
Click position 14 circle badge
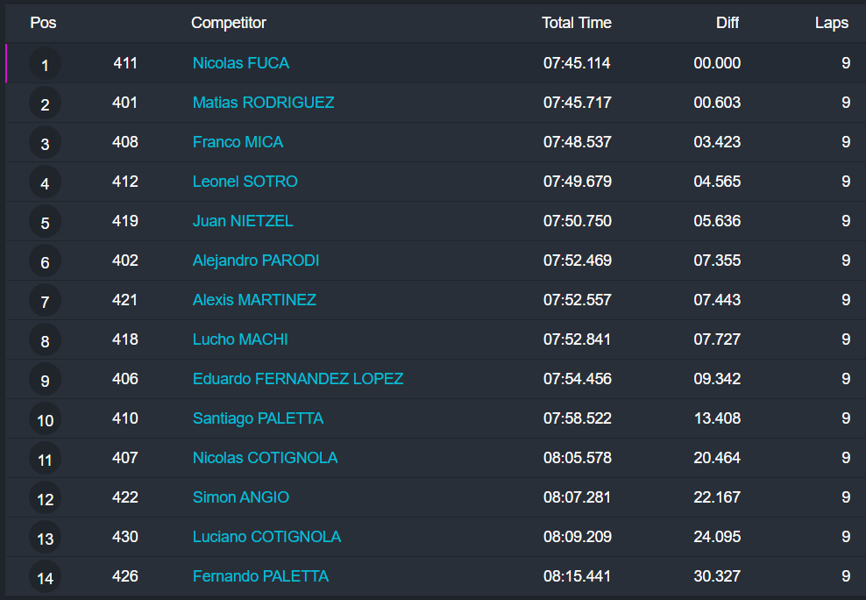(x=45, y=577)
